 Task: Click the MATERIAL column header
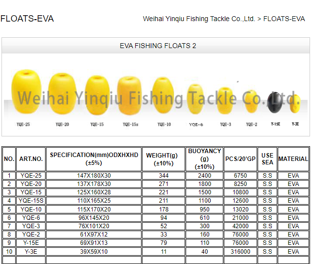293,159
